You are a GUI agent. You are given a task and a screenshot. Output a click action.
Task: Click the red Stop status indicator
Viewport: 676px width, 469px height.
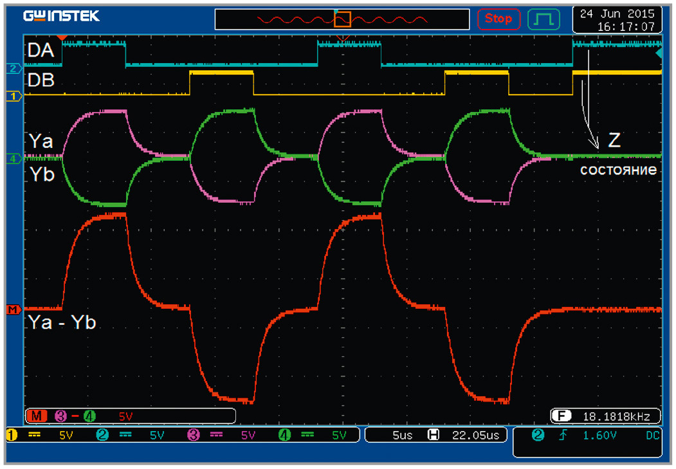498,19
